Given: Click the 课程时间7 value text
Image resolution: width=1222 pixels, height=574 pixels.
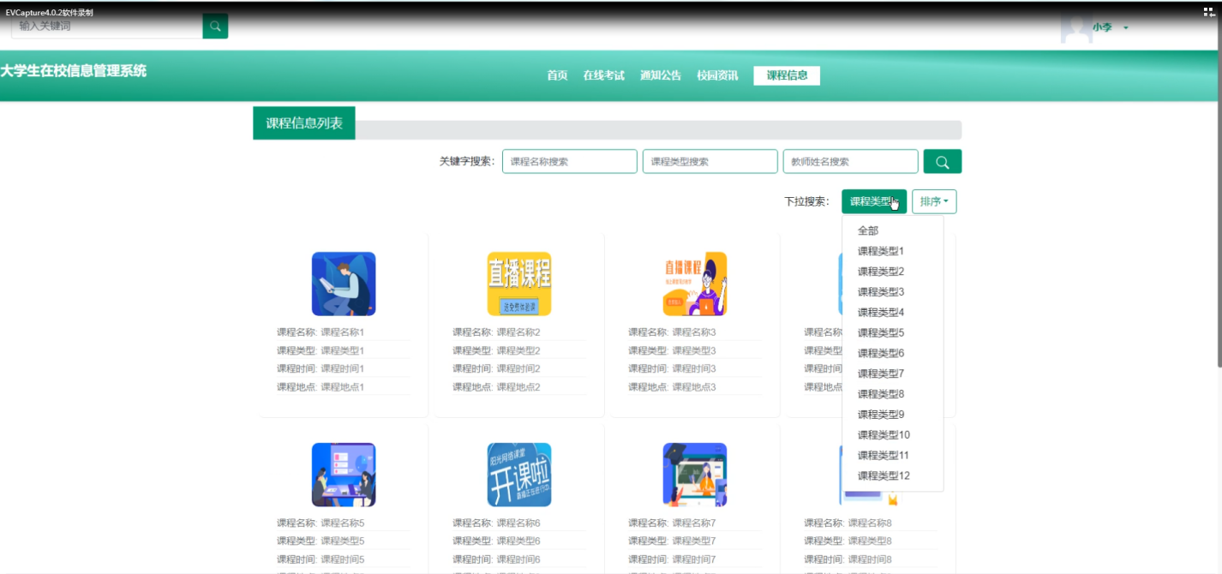Looking at the screenshot, I should click(x=694, y=559).
